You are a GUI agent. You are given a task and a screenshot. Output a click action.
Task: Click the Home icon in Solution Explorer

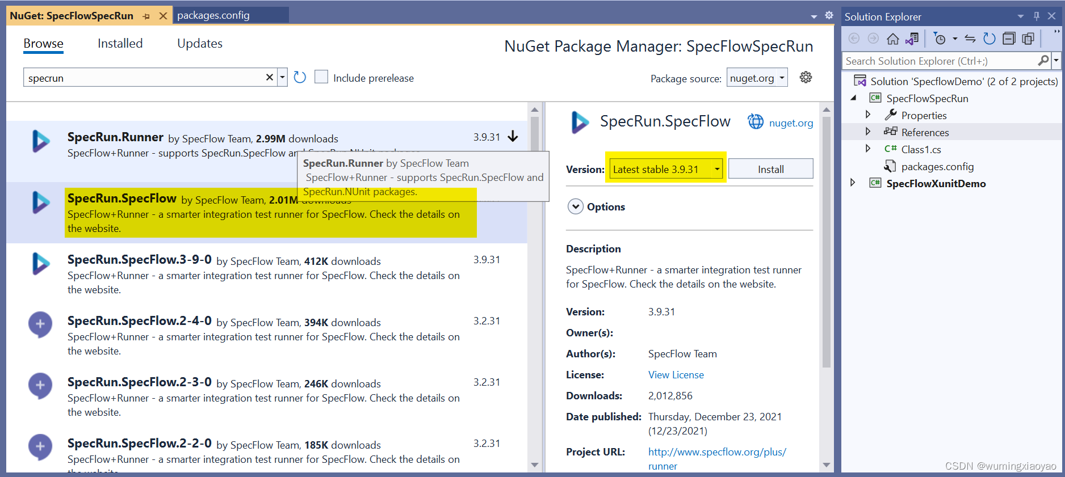pos(893,39)
